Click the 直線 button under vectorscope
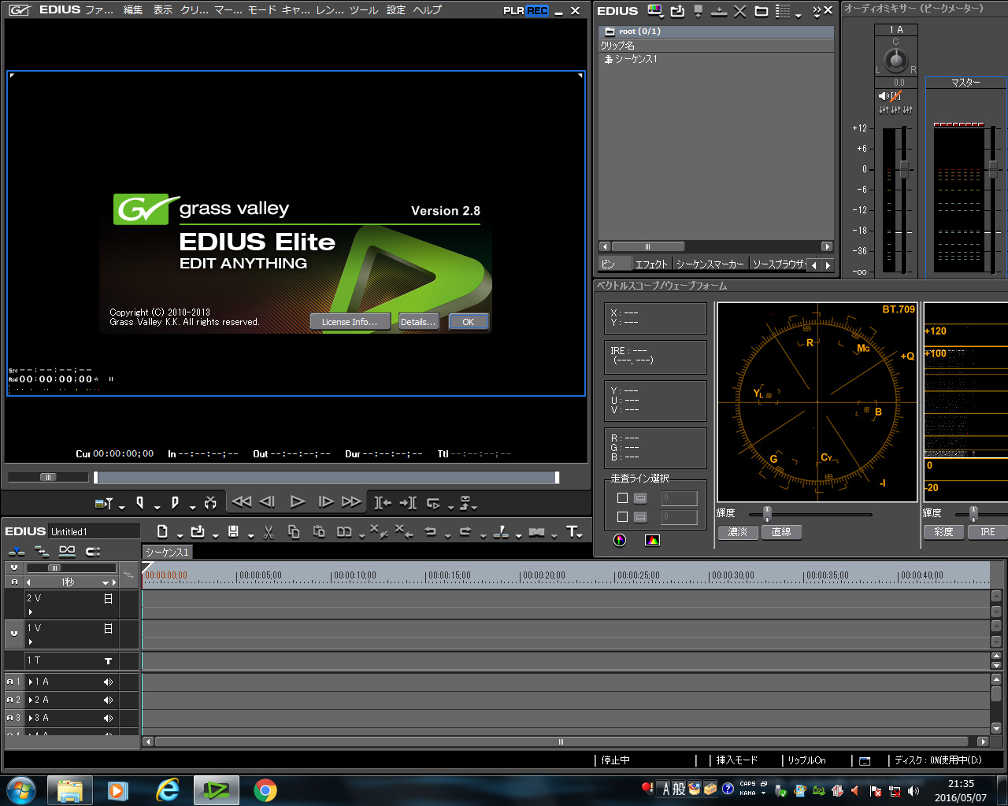The height and width of the screenshot is (806, 1008). click(x=781, y=532)
